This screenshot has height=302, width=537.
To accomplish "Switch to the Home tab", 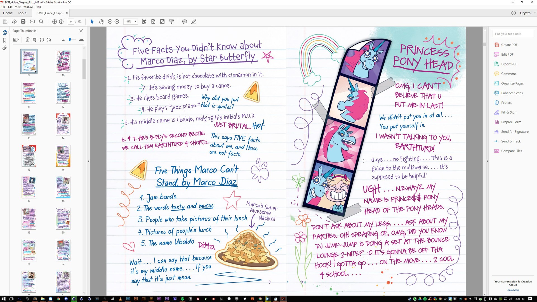I will [x=8, y=13].
